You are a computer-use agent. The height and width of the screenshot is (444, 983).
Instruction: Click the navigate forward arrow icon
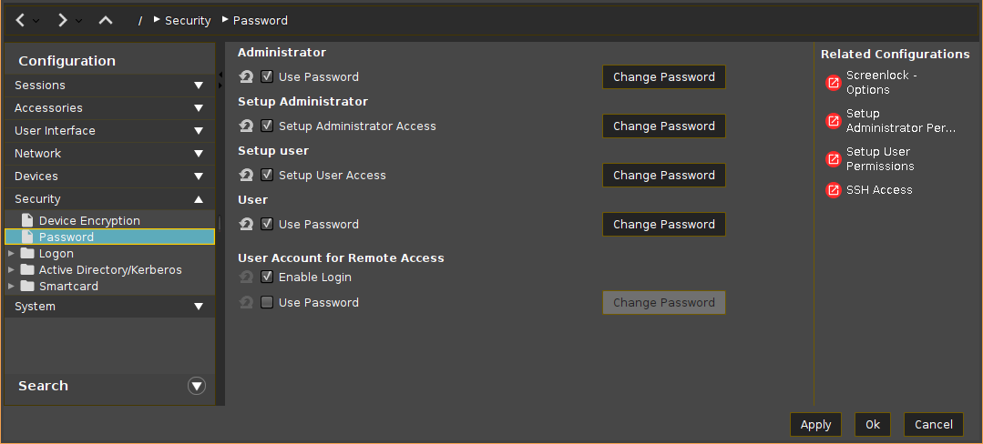[62, 20]
